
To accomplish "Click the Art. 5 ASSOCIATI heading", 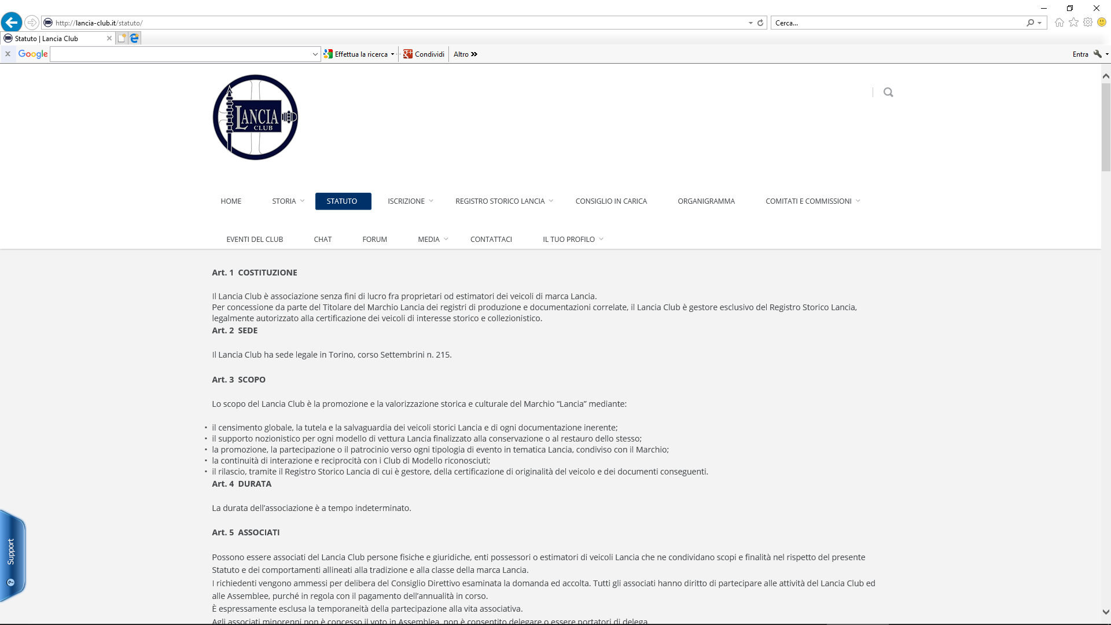I will [x=245, y=532].
